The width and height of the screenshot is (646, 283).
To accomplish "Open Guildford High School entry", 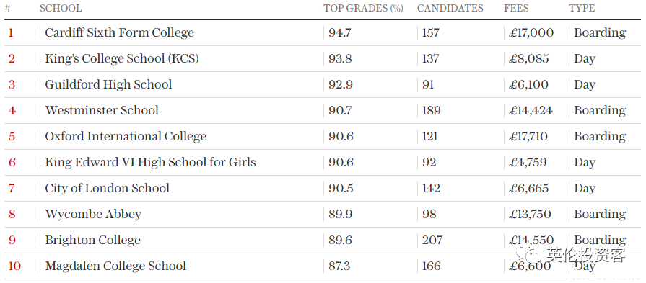I will point(108,85).
